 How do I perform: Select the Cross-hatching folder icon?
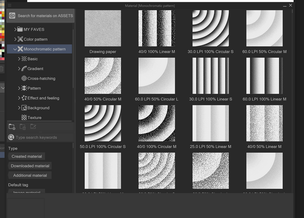(x=24, y=78)
